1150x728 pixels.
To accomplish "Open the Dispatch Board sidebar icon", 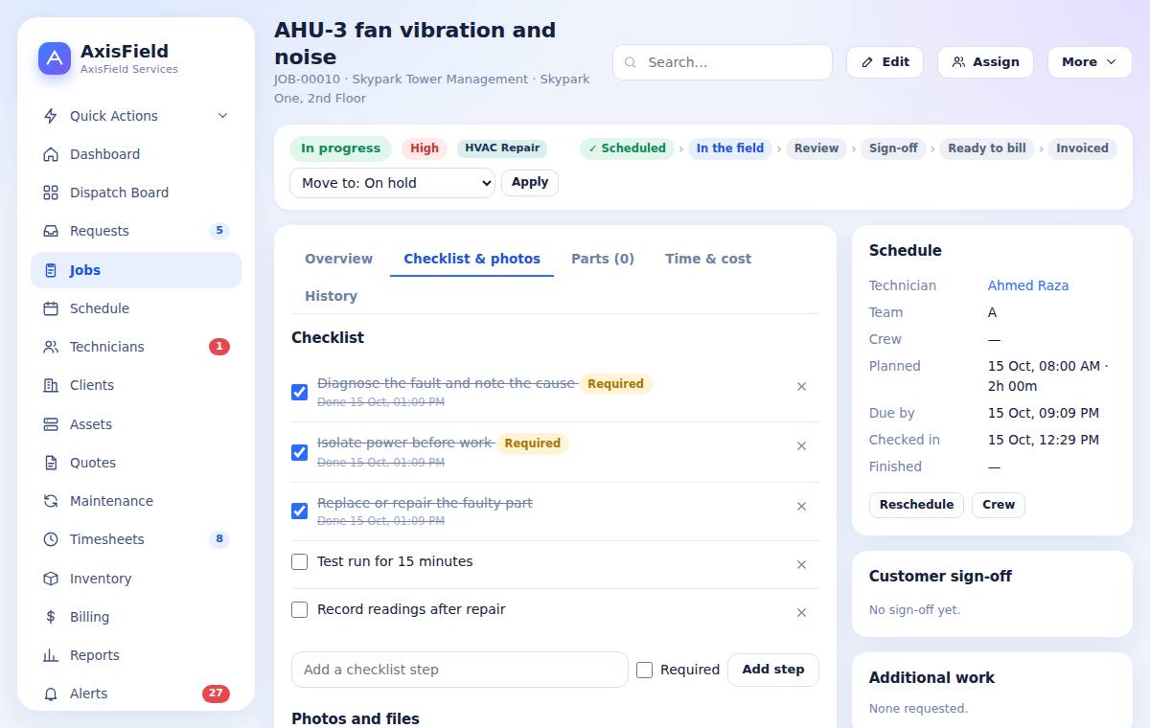I will 51,193.
